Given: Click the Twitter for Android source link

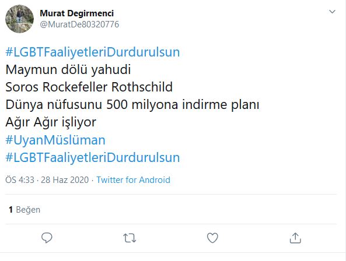Looking at the screenshot, I should [x=133, y=180].
